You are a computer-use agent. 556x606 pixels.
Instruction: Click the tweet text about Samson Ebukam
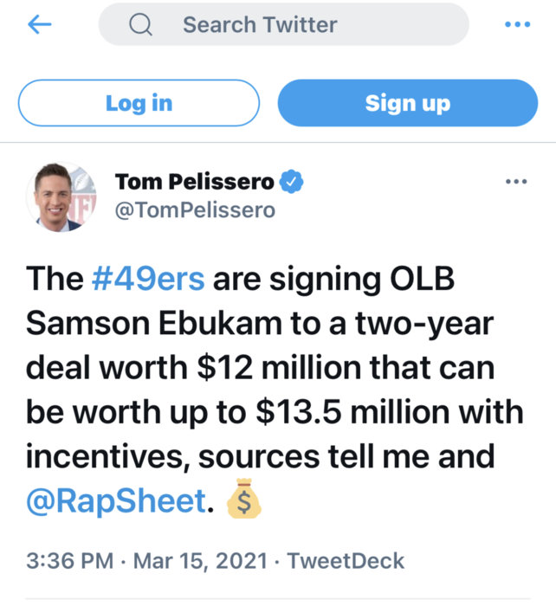tap(275, 390)
